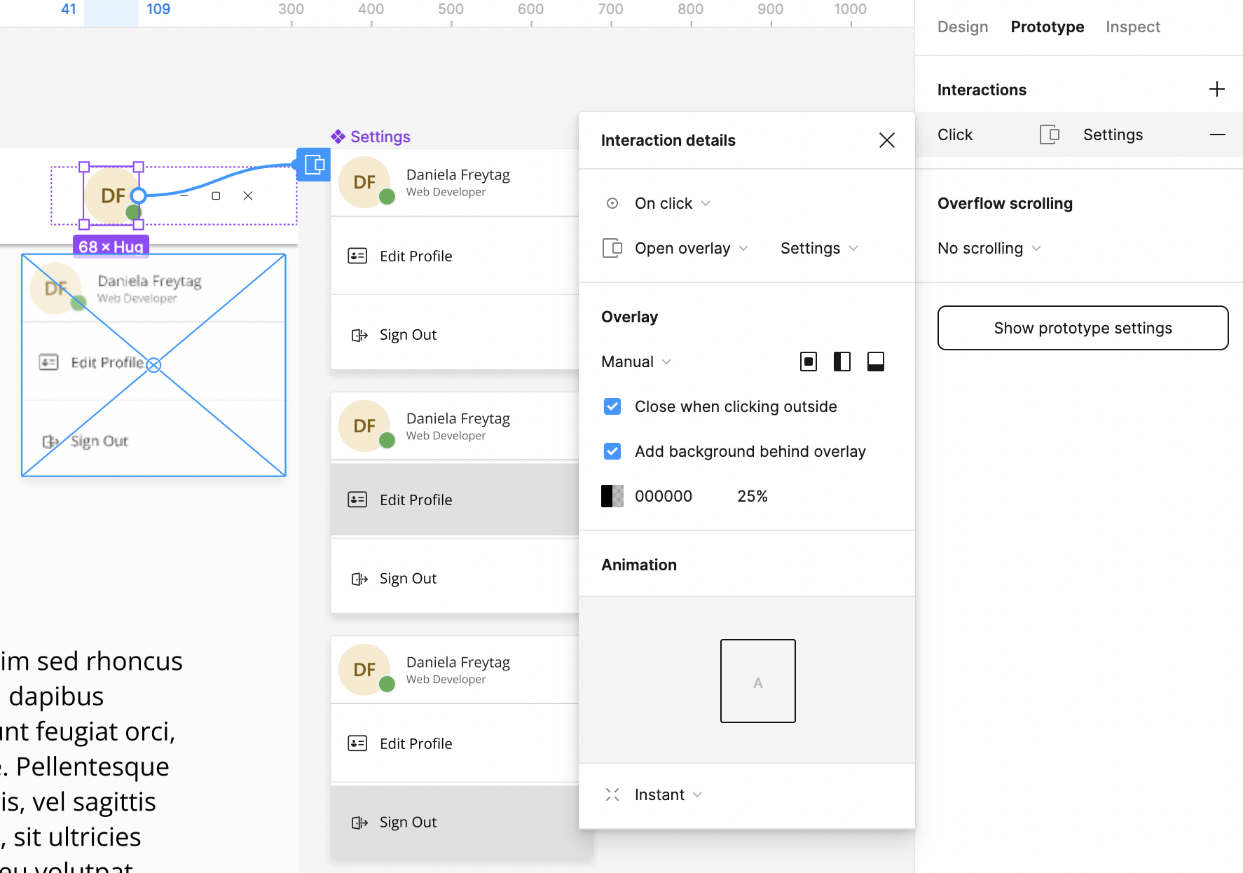Click the Sign Out icon in highlighted bottom row
This screenshot has width=1243, height=873.
point(359,823)
